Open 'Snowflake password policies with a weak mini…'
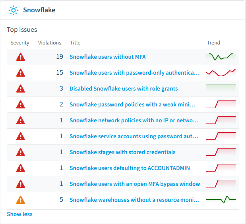The height and width of the screenshot is (224, 246). click(133, 104)
